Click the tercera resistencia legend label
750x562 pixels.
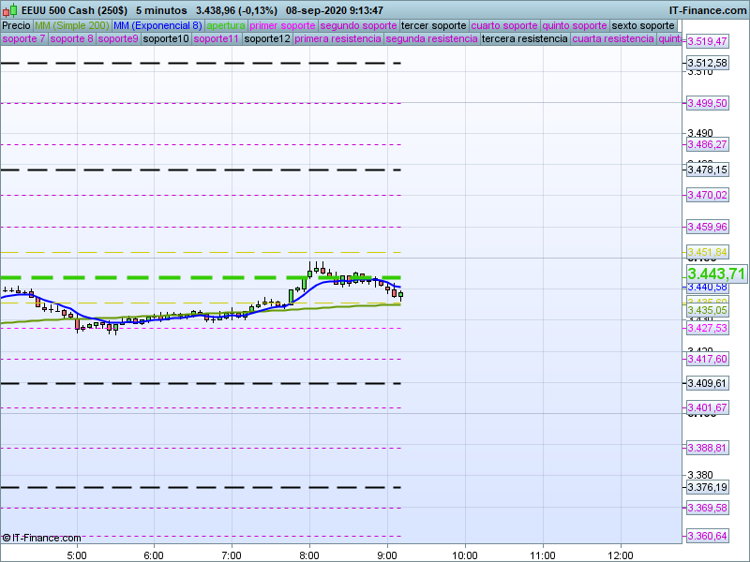524,38
